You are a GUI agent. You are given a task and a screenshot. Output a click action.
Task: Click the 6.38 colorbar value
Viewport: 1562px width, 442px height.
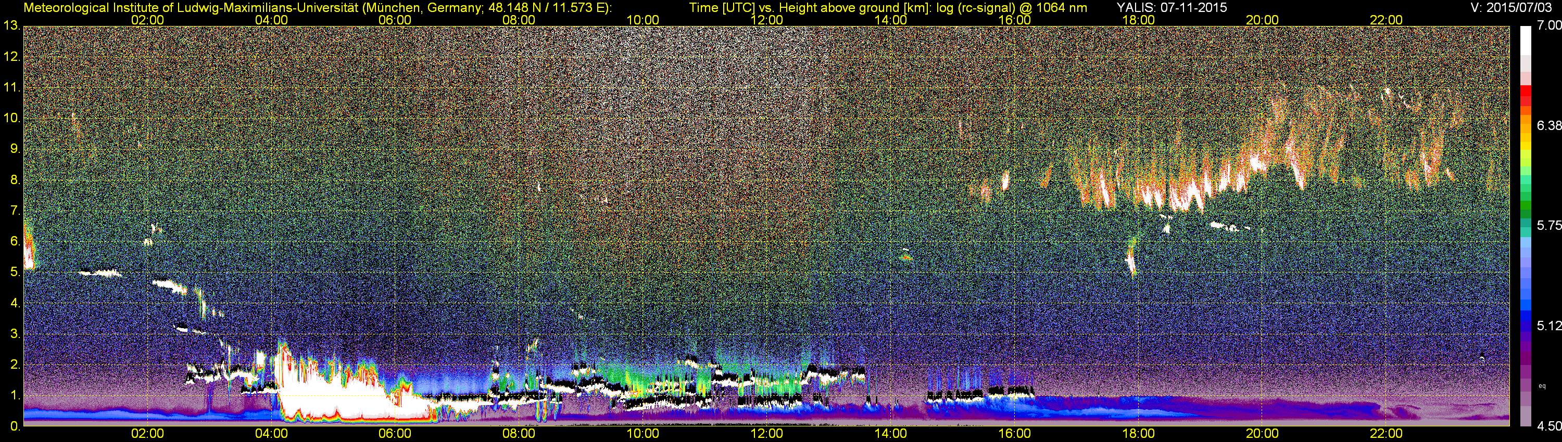(1550, 125)
